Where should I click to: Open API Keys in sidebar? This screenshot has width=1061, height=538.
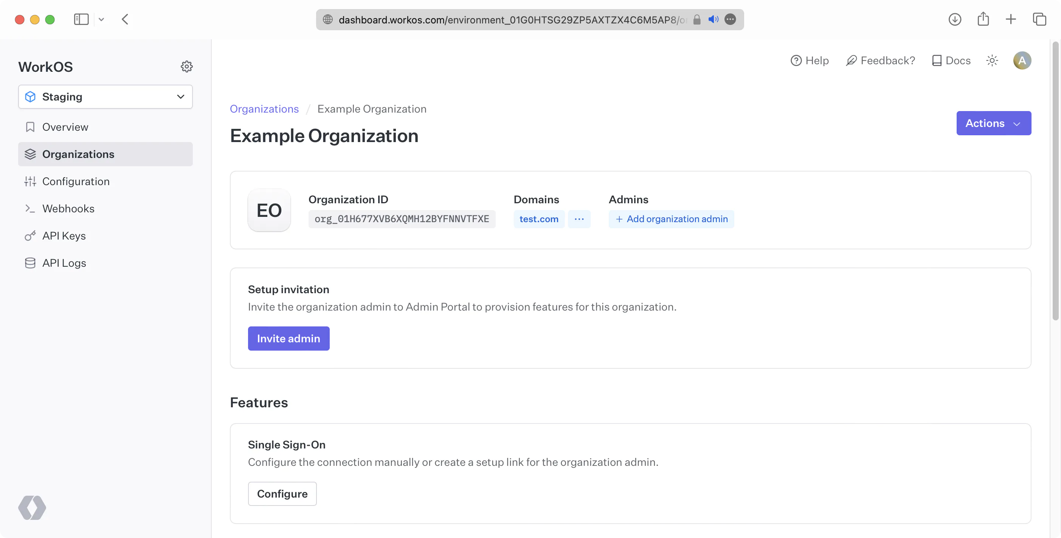tap(105, 235)
